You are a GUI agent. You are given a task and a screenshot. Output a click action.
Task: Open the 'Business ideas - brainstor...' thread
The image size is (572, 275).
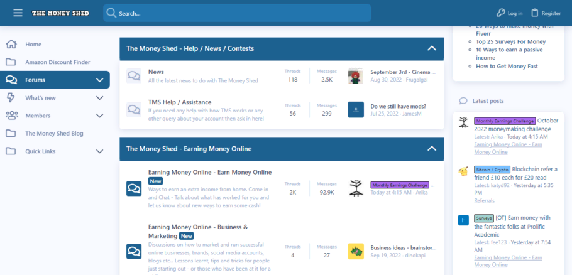[403, 247]
